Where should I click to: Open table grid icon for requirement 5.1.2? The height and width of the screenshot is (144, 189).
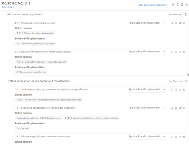click(x=176, y=52)
